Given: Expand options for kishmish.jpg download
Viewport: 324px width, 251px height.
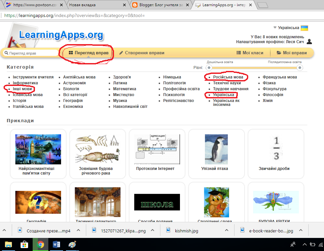Looking at the screenshot, I should [226, 230].
